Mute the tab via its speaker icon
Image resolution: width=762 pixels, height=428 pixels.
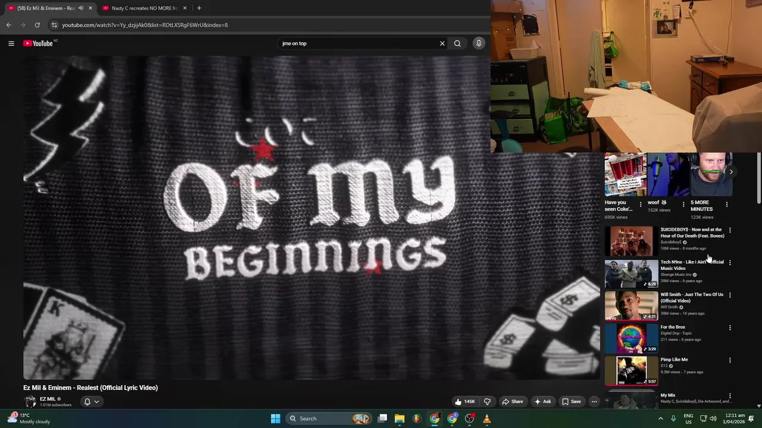80,8
